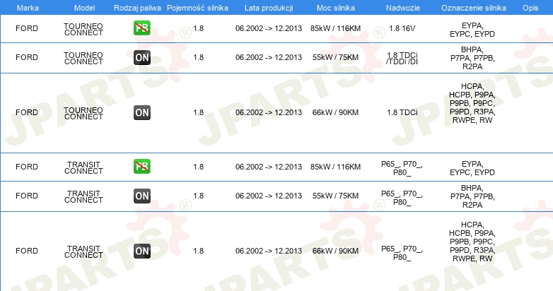Select TOURNEO CONNECT model in the 55kW row

coord(83,58)
